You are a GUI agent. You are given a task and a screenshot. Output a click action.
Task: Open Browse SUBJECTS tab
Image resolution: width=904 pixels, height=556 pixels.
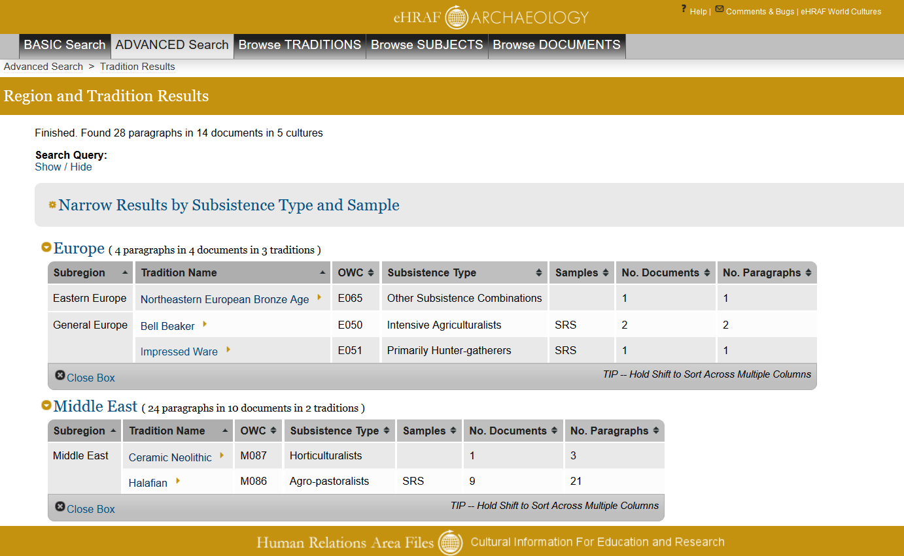point(427,45)
